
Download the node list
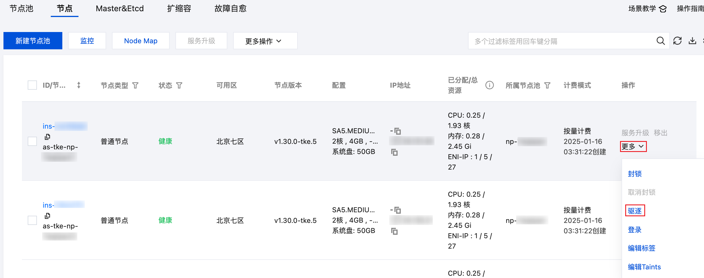coord(692,41)
